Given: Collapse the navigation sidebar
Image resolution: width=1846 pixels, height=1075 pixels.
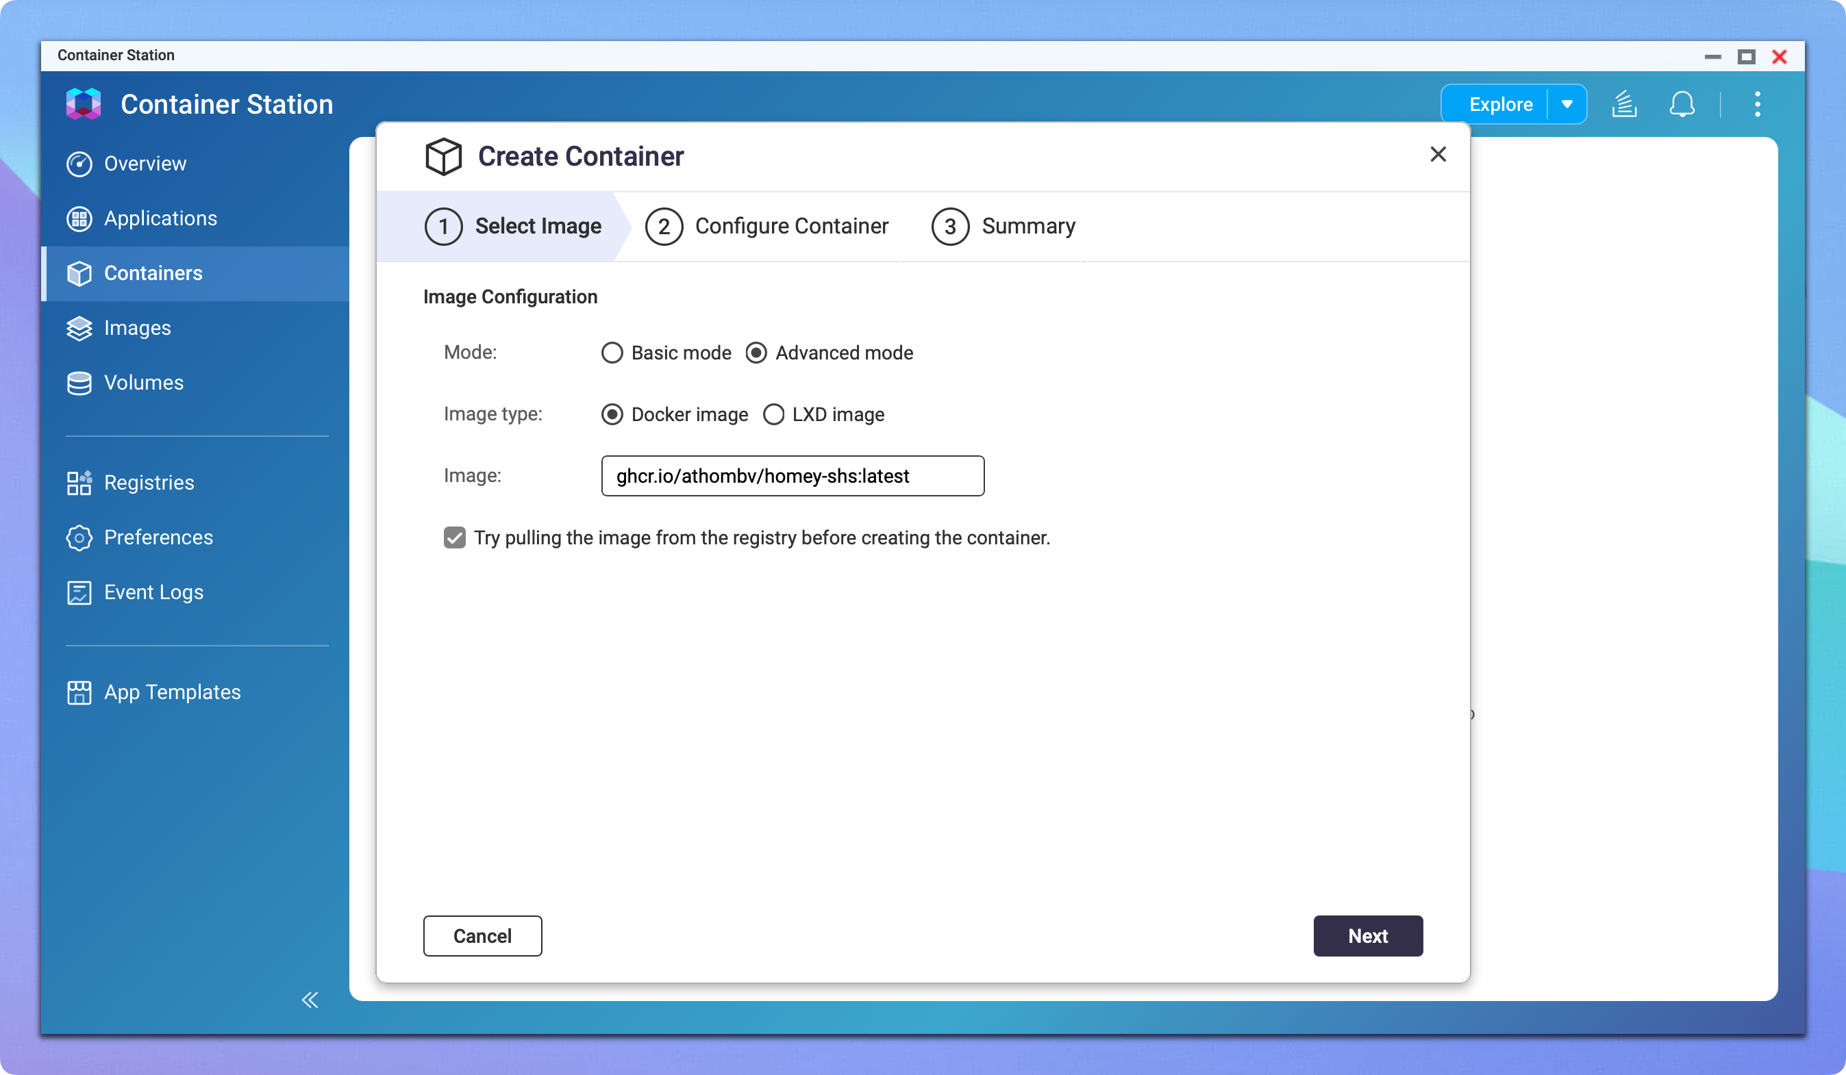Looking at the screenshot, I should click(310, 1000).
